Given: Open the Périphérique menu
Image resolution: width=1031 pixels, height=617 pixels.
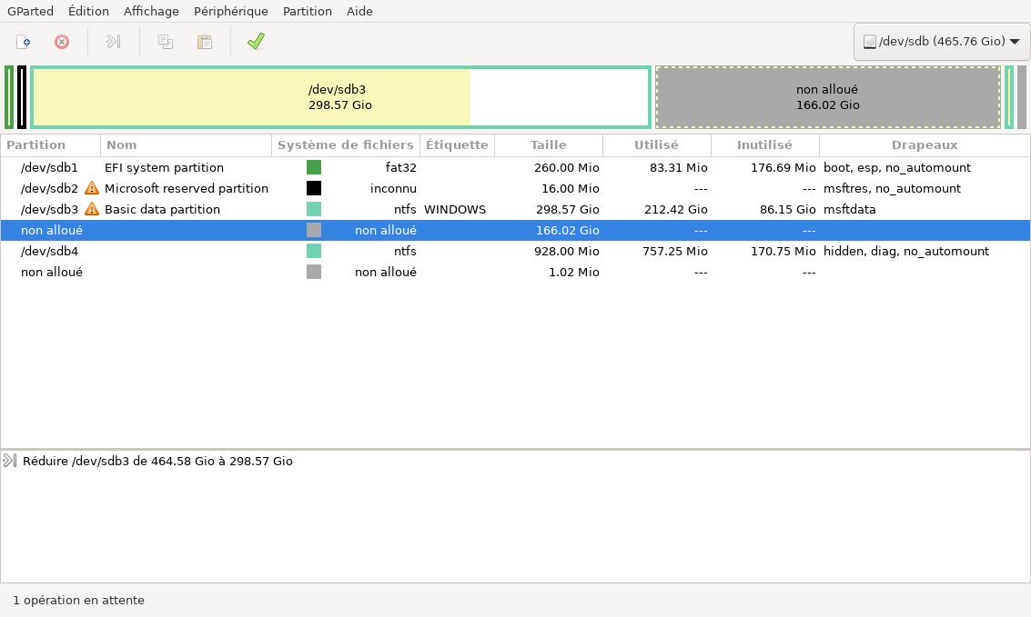Looking at the screenshot, I should (230, 11).
